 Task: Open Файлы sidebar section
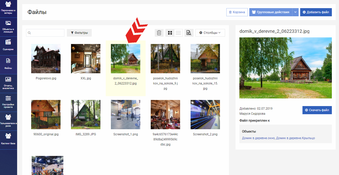pyautogui.click(x=8, y=65)
